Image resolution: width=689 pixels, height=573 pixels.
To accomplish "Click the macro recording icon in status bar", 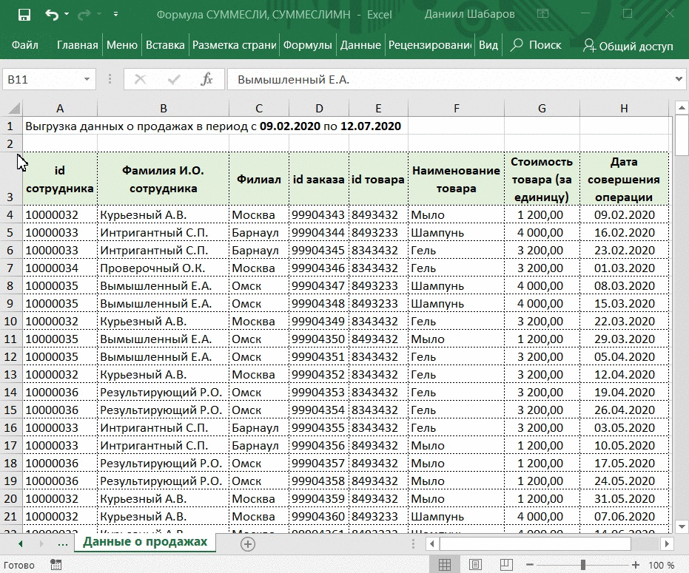I will pos(56,565).
